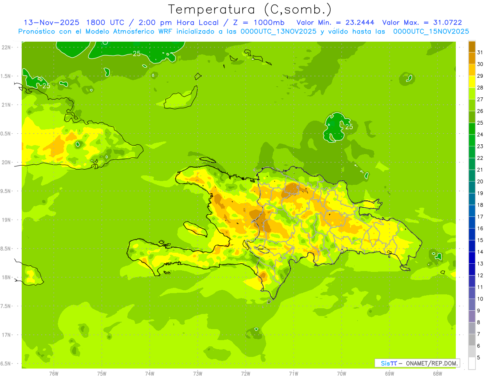Screen dimensions: 491x379
Task: Click the latitude axis label 8.5N
Action: tap(6, 249)
